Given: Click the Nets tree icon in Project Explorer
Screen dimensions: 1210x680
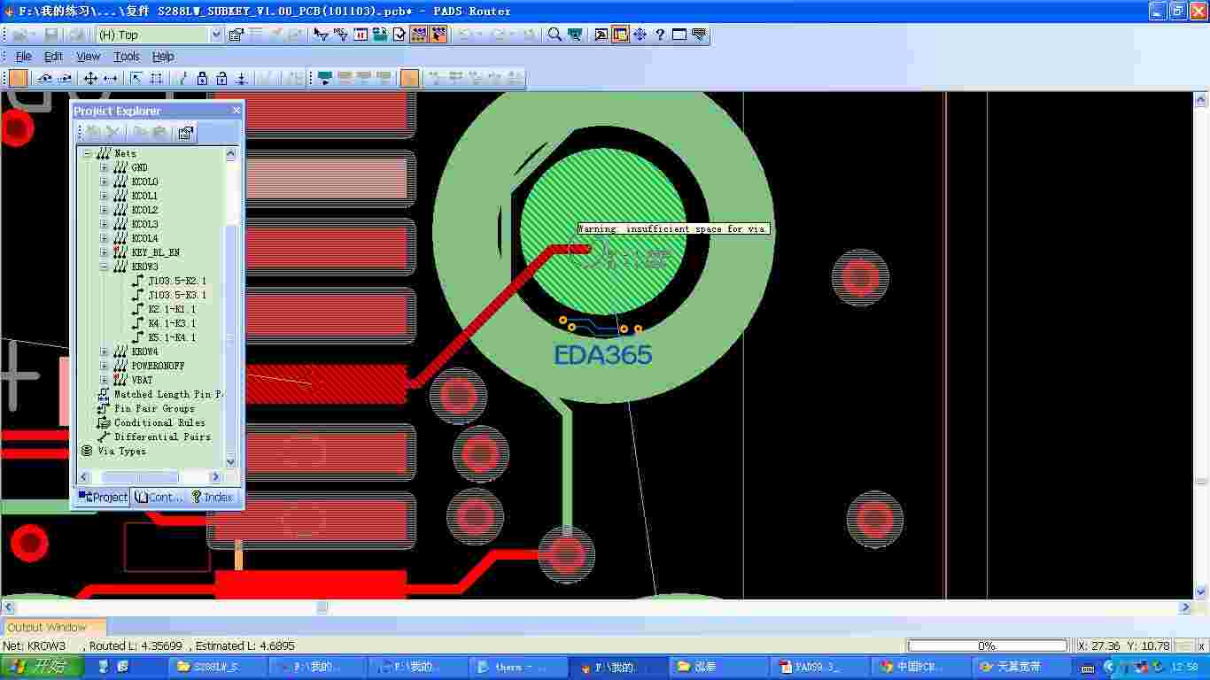Looking at the screenshot, I should [x=104, y=153].
